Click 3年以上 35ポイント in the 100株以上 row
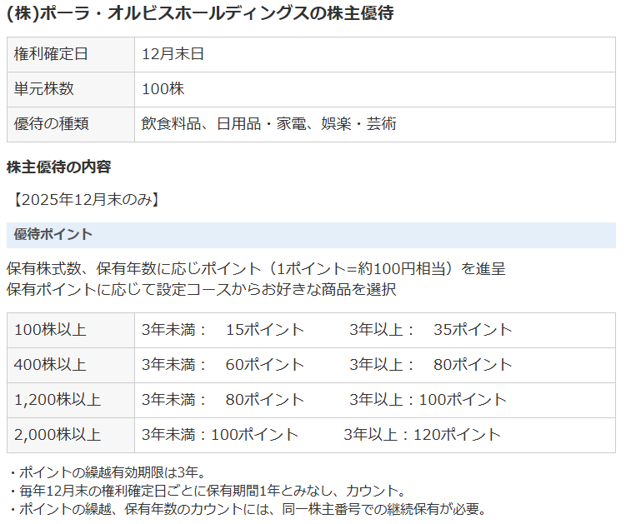This screenshot has height=524, width=626. (430, 330)
